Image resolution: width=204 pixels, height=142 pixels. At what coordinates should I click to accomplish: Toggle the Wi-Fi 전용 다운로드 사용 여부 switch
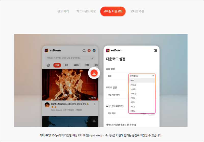tap(152, 114)
